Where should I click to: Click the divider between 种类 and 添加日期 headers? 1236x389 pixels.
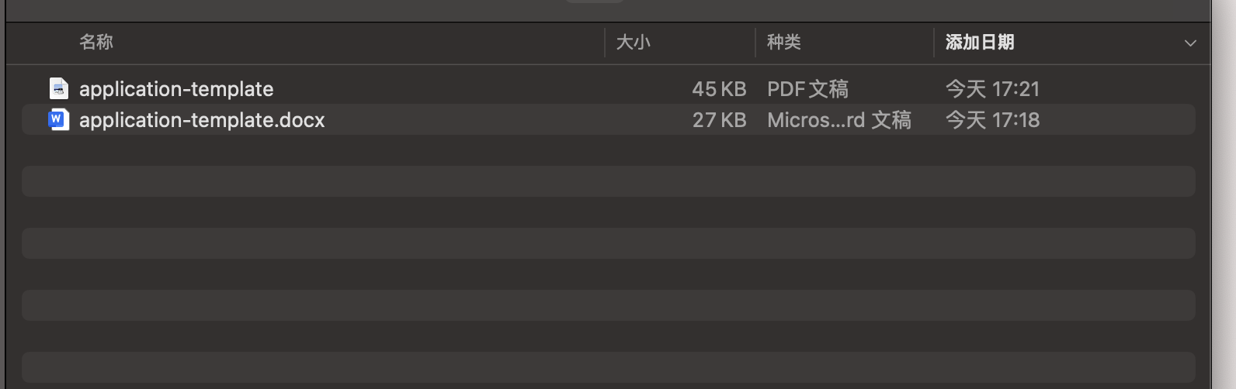pyautogui.click(x=934, y=43)
